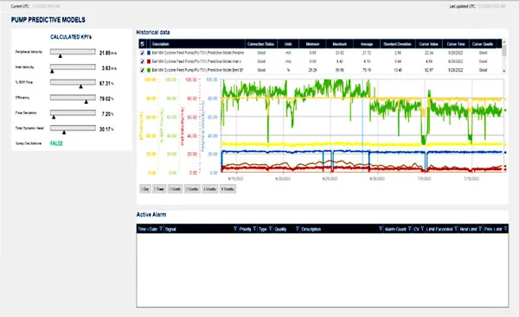Click the Total Dynamic Head gauge bar
This screenshot has width=519, height=317.
[73, 128]
